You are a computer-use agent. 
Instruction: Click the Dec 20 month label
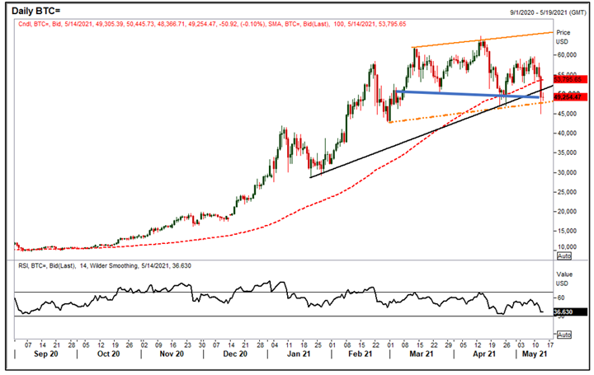(x=235, y=354)
